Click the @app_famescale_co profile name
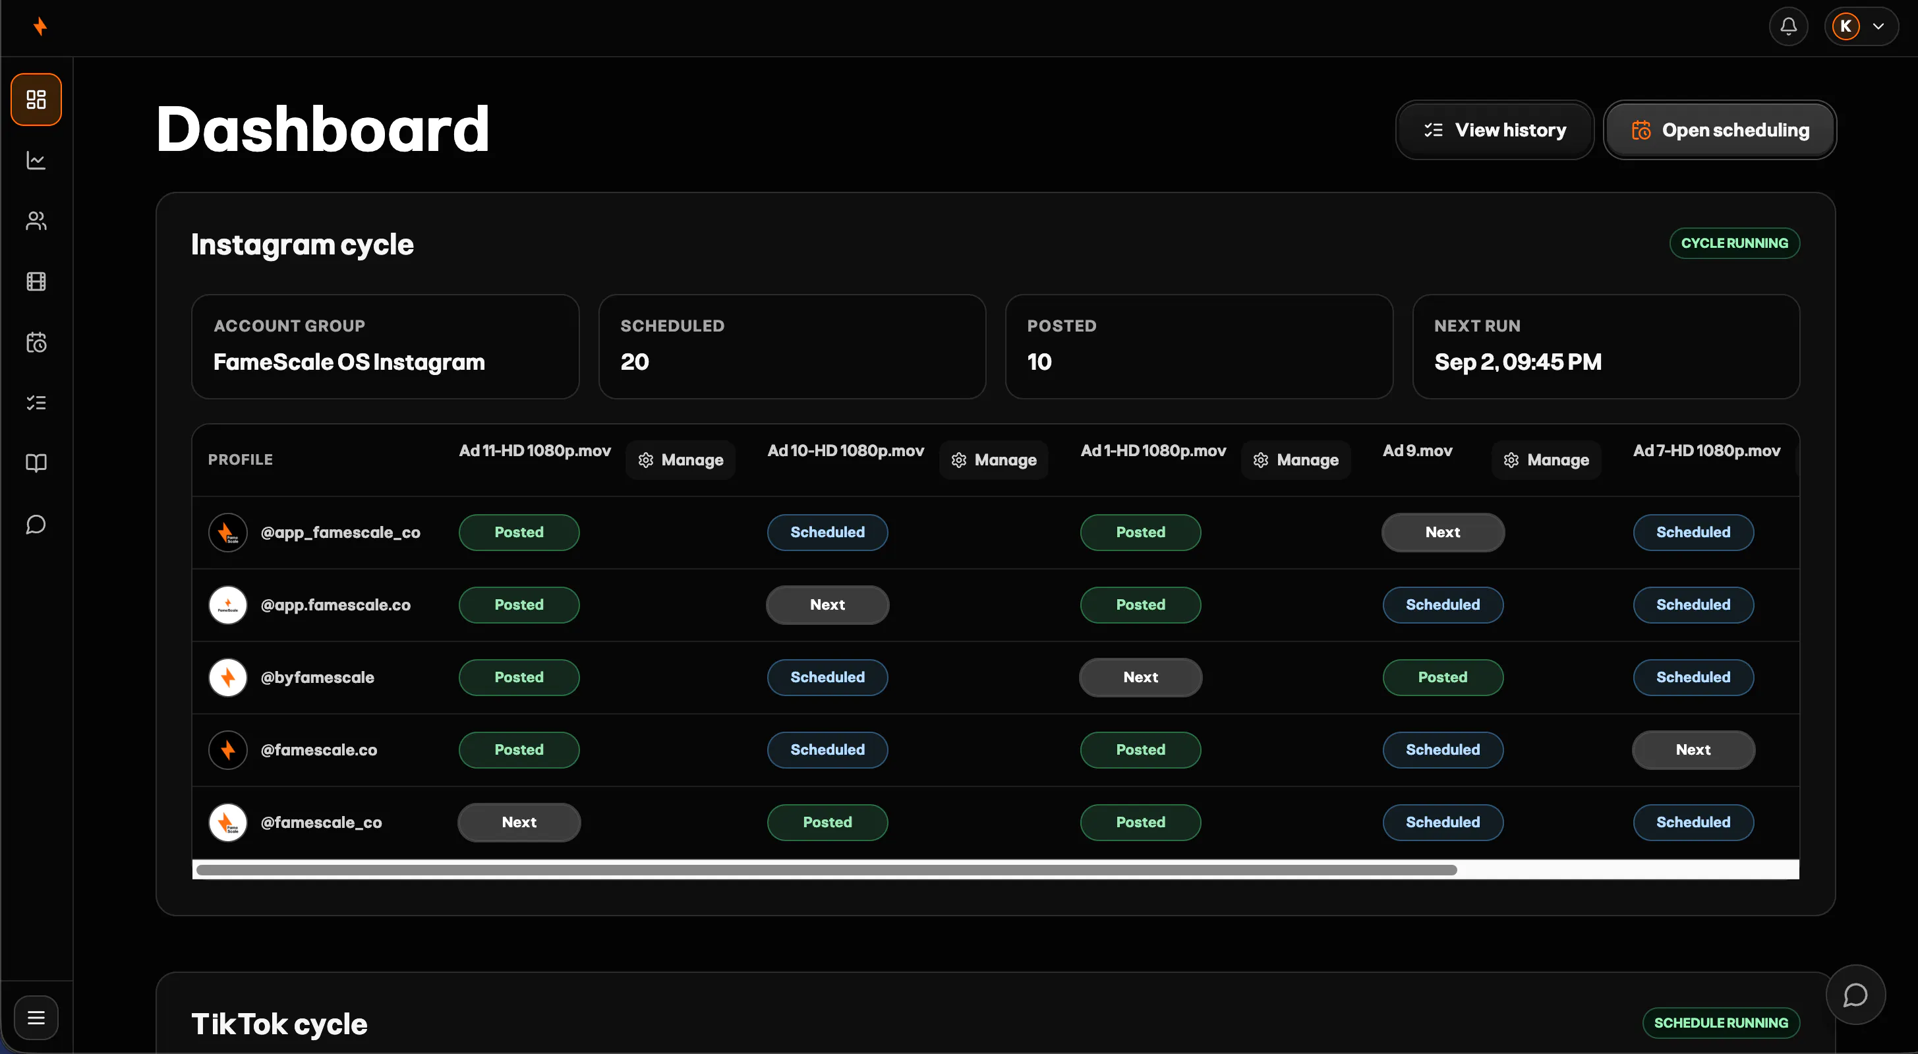The image size is (1918, 1054). point(340,533)
